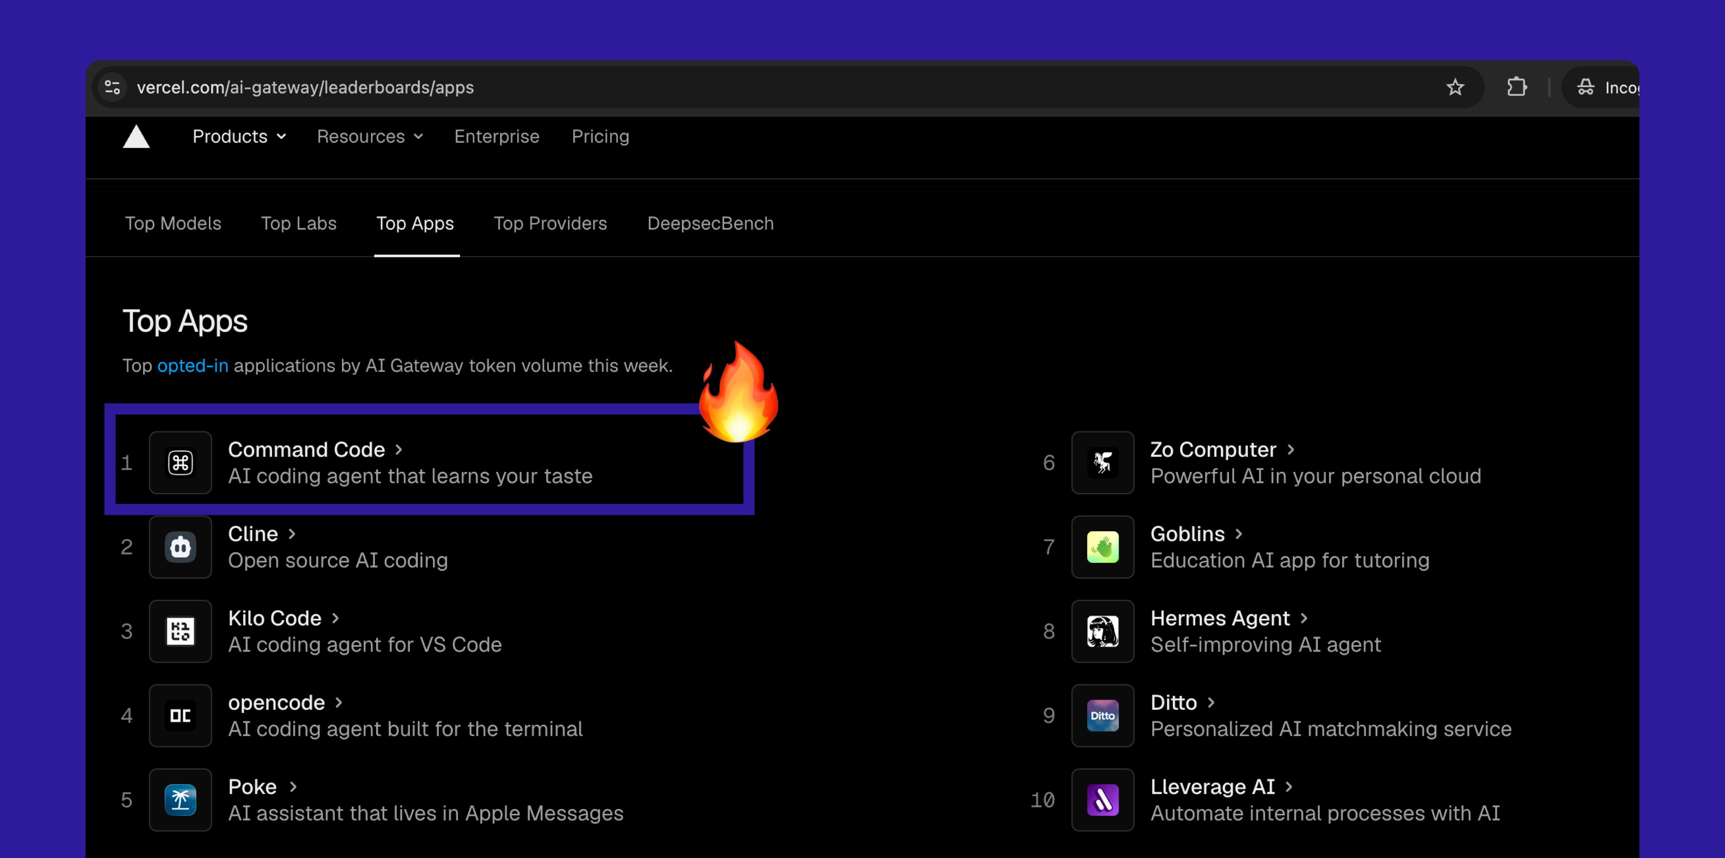Click the Vercel triangle logo
The image size is (1725, 858).
click(x=136, y=136)
